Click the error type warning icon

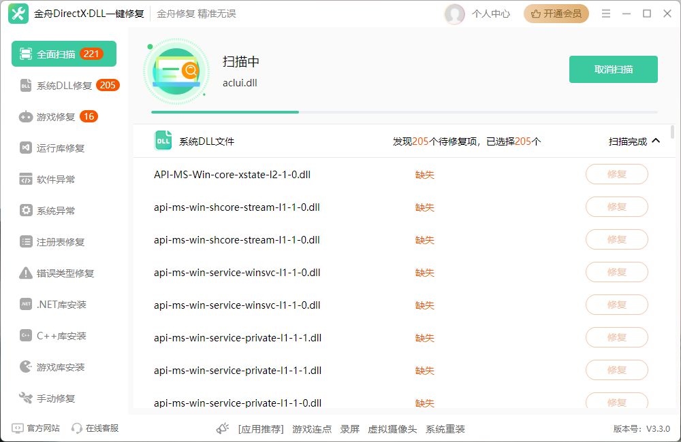click(26, 273)
